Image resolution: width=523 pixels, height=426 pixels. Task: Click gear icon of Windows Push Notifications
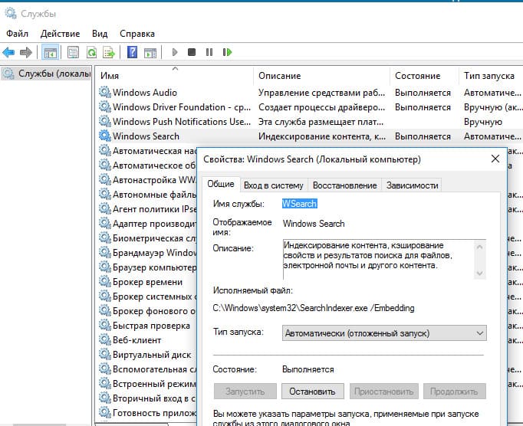tap(105, 121)
